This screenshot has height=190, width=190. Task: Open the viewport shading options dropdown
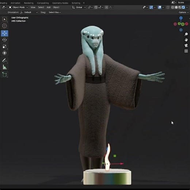(x=187, y=7)
